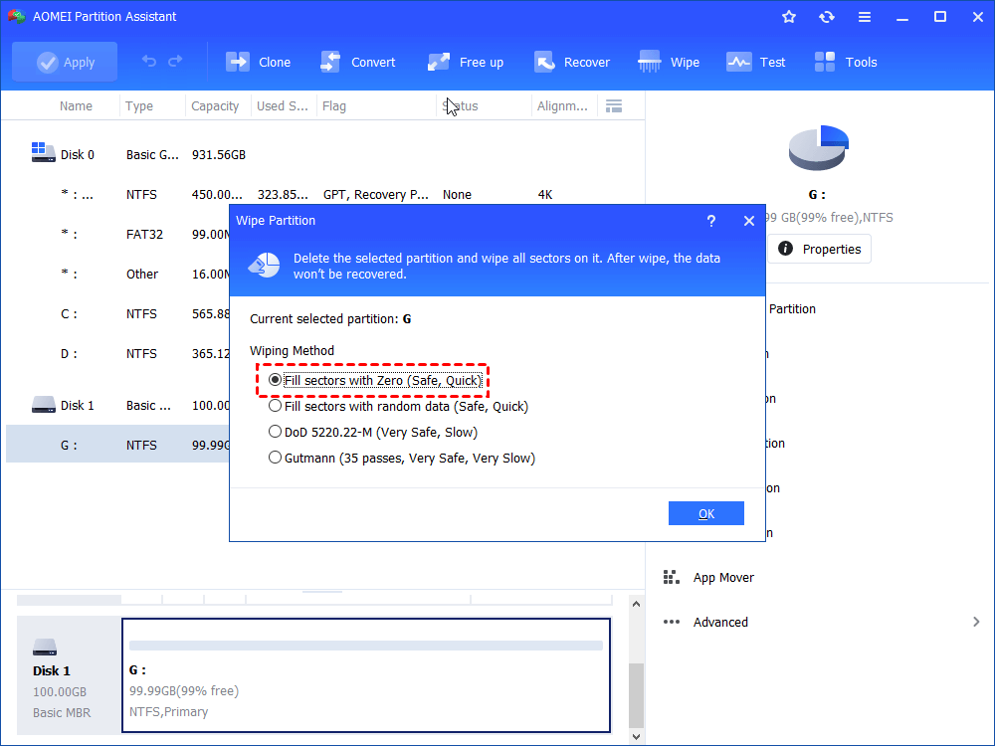The height and width of the screenshot is (746, 995).
Task: Click the wipe partition eraser icon in dialog
Action: point(264,266)
